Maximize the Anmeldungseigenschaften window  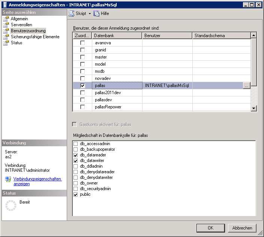(252, 5)
